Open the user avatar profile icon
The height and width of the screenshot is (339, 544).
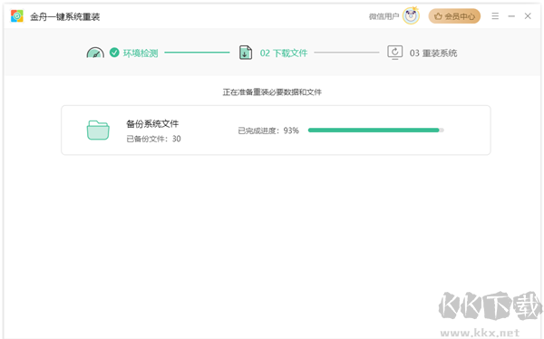point(411,16)
